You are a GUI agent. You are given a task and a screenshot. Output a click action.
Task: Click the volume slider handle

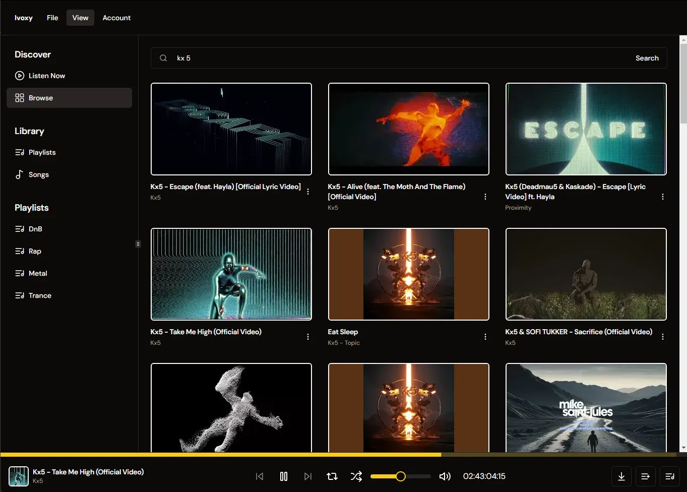coord(401,476)
